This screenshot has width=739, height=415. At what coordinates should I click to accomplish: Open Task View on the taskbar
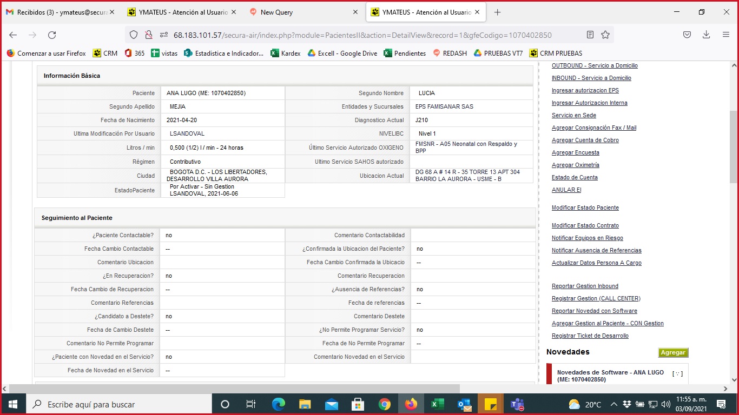click(251, 404)
